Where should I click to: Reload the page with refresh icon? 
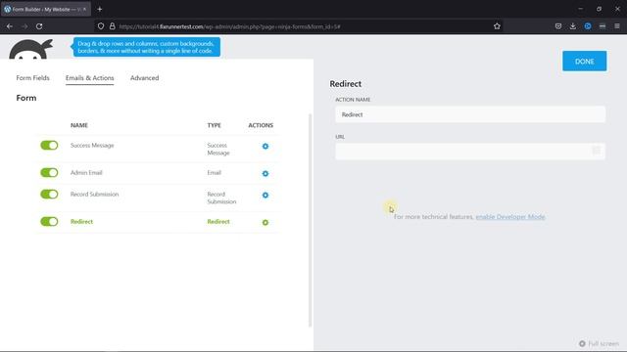point(39,26)
